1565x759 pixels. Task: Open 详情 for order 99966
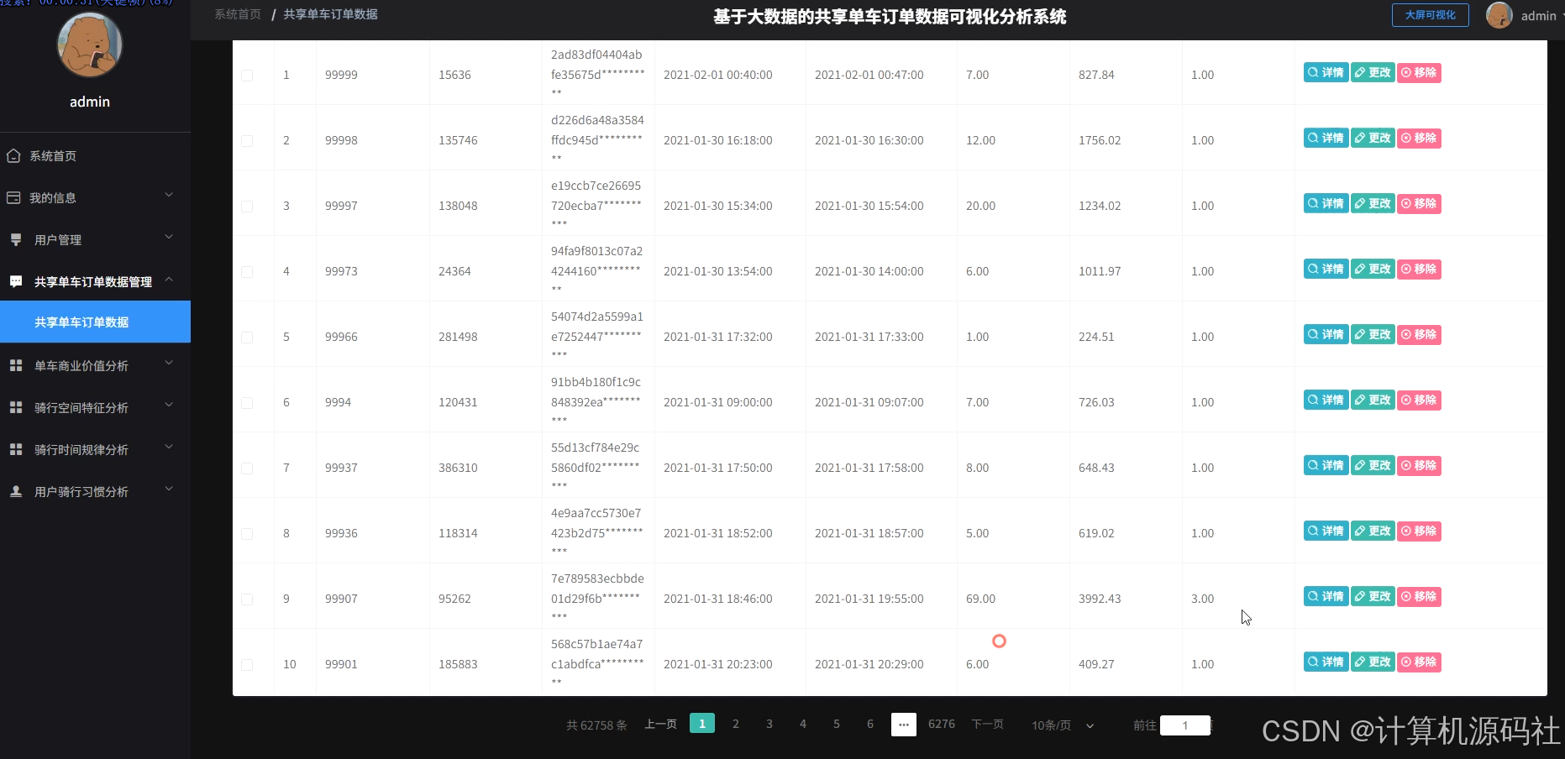1326,335
